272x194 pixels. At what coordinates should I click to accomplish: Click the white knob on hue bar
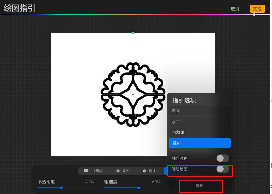click(254, 14)
